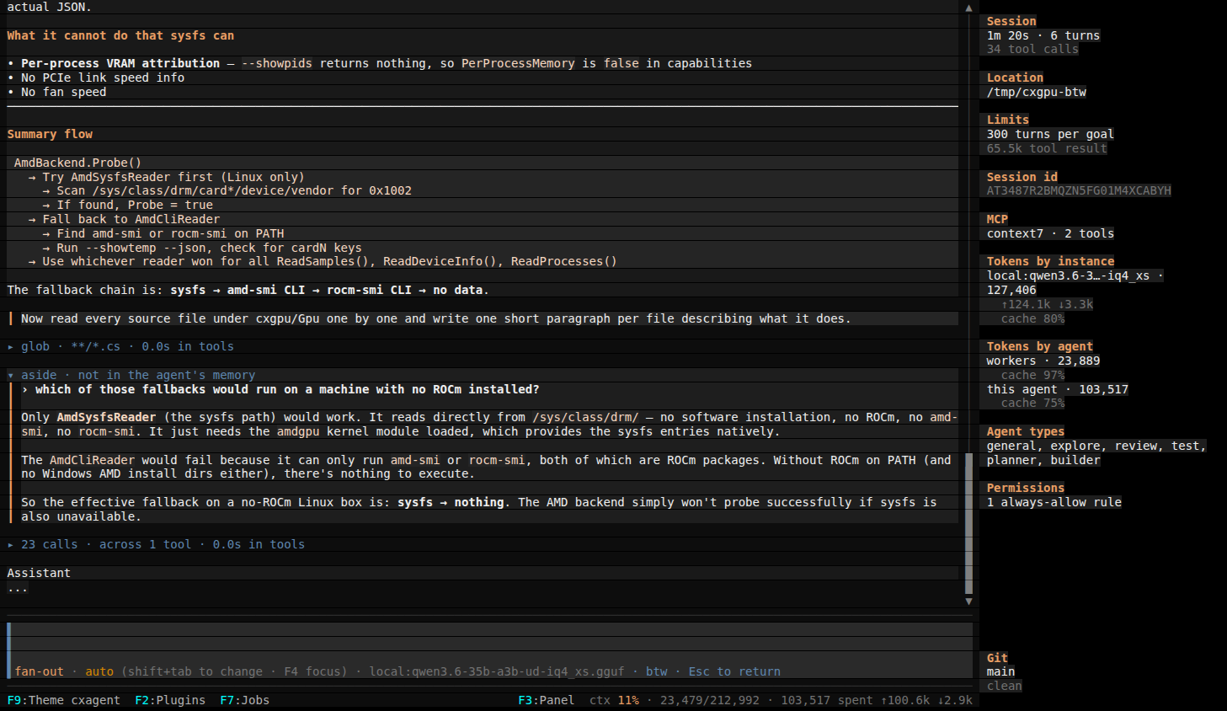The height and width of the screenshot is (711, 1227).
Task: Select the /tmp/cxgpu-btw location path
Action: [1036, 92]
